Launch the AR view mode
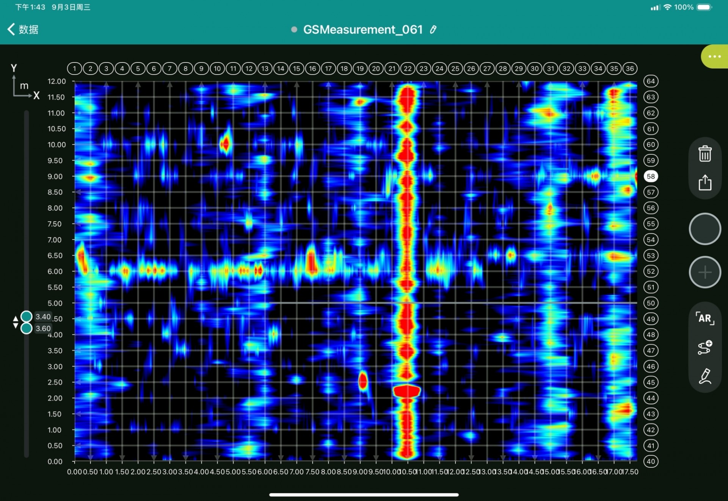728x501 pixels. click(x=705, y=318)
